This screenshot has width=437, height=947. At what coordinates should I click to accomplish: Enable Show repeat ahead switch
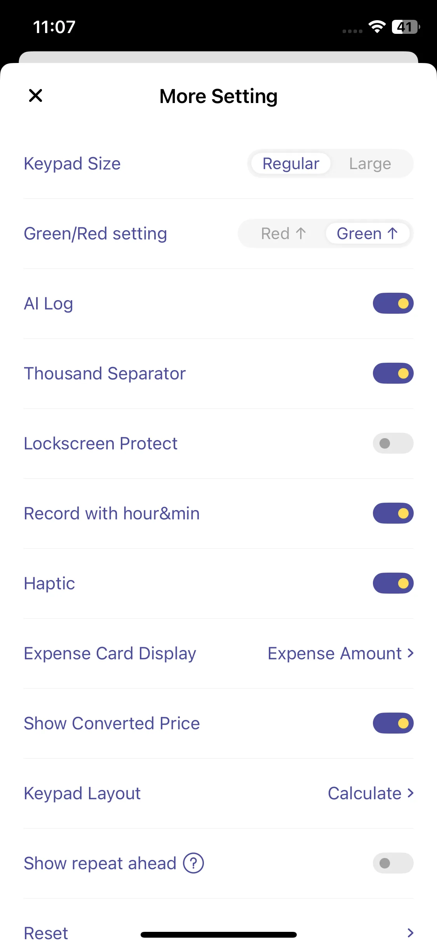[x=393, y=863]
